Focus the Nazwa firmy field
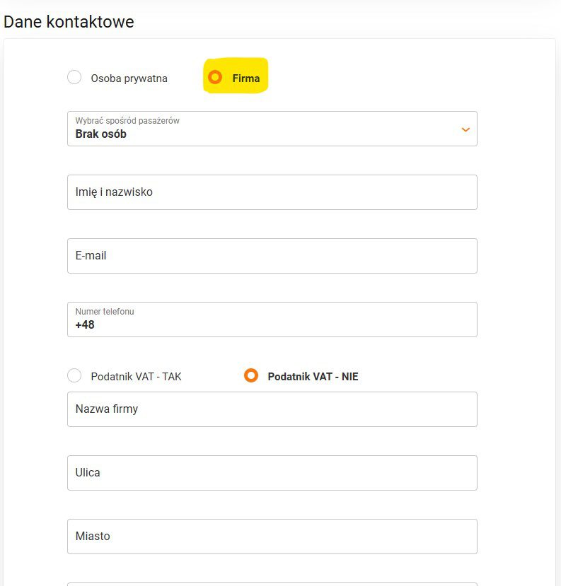 coord(272,409)
